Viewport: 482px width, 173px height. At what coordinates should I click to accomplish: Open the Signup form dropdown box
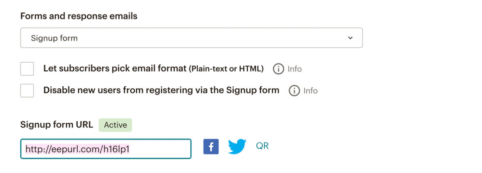coord(192,38)
